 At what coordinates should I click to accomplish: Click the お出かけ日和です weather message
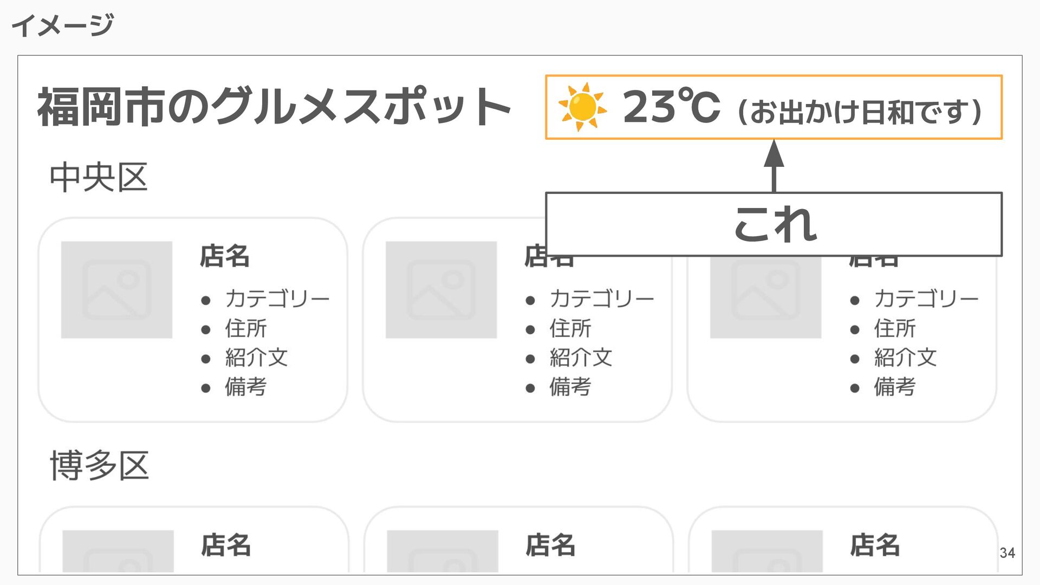pos(860,111)
